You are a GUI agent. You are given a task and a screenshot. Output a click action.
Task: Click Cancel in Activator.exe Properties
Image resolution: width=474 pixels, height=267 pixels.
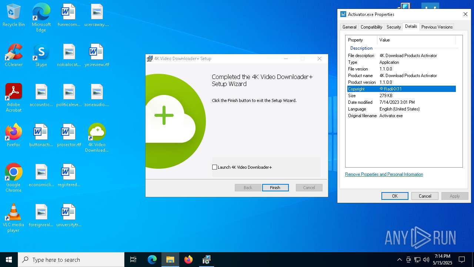coord(425,196)
